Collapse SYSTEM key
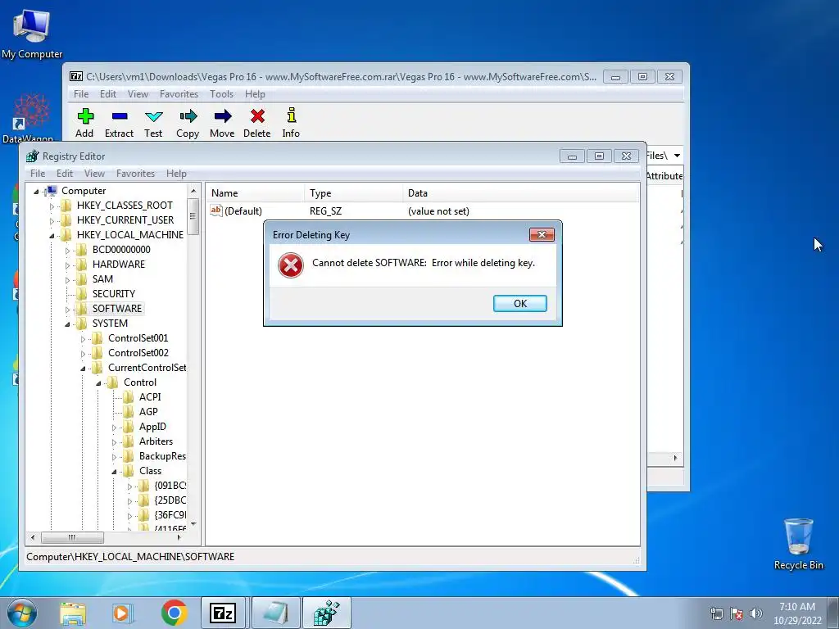Image resolution: width=839 pixels, height=629 pixels. (67, 324)
